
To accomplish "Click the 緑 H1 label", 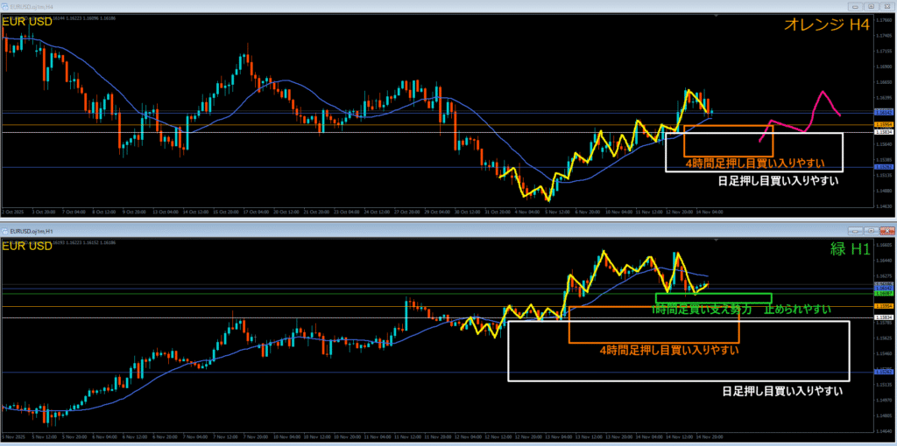I will [x=849, y=247].
